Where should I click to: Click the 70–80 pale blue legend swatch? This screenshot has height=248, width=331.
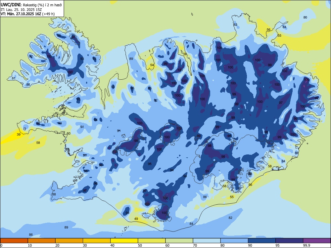(207, 241)
